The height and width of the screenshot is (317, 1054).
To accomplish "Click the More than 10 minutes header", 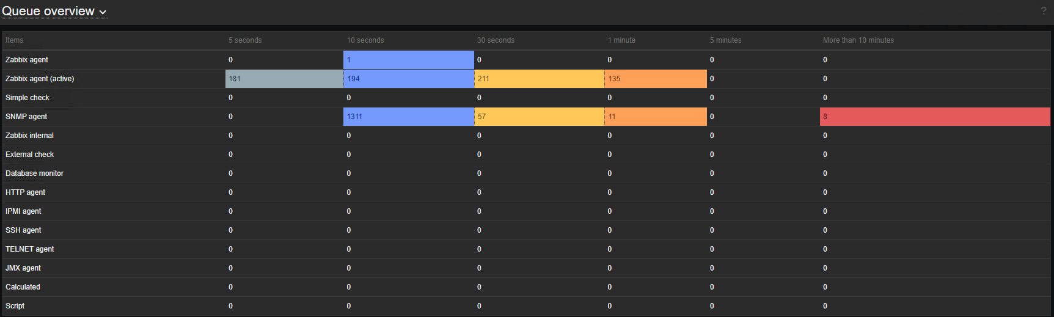I will [858, 40].
